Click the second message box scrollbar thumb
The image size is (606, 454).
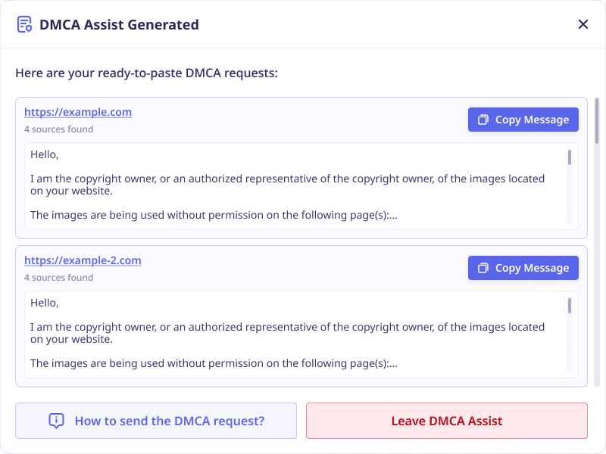coord(570,306)
